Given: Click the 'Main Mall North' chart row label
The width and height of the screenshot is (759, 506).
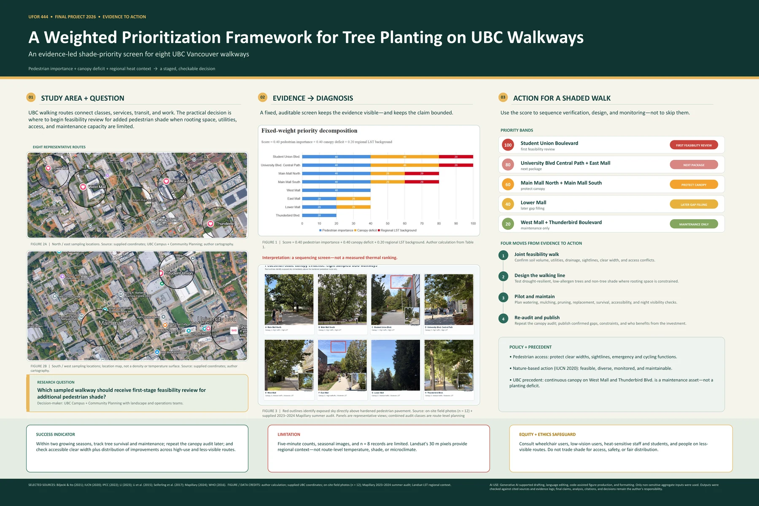Looking at the screenshot, I should pyautogui.click(x=289, y=174).
